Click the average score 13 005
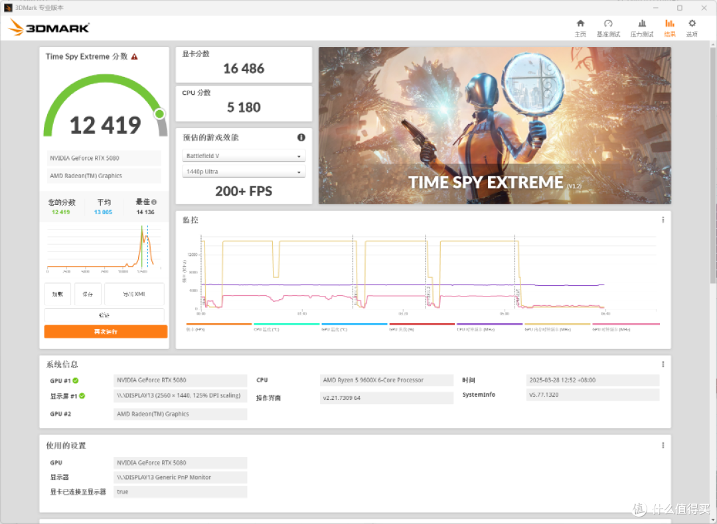Viewport: 717px width, 524px height. (103, 212)
